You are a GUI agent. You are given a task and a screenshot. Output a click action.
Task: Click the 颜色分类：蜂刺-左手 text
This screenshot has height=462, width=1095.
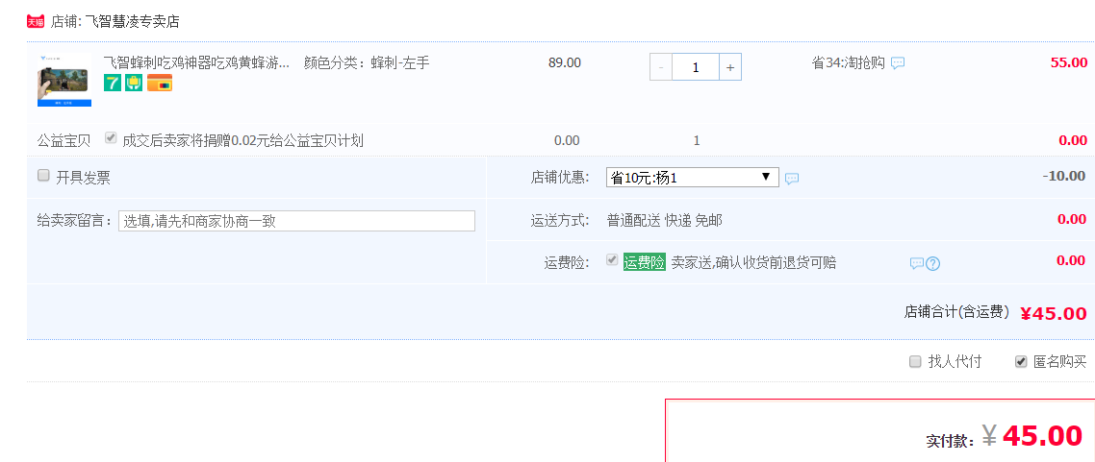(x=367, y=63)
